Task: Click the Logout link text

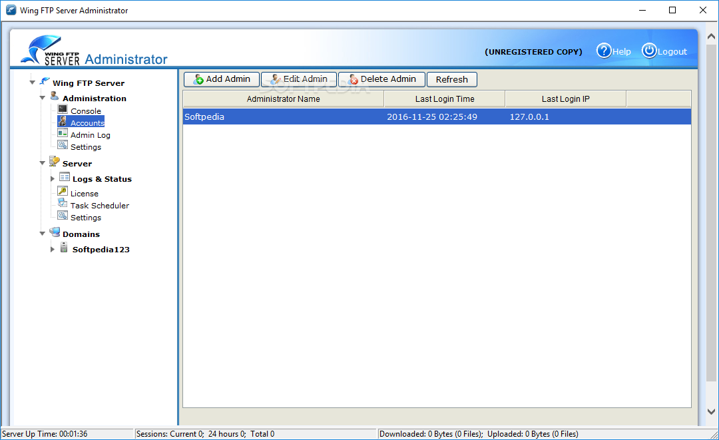Action: pos(672,52)
